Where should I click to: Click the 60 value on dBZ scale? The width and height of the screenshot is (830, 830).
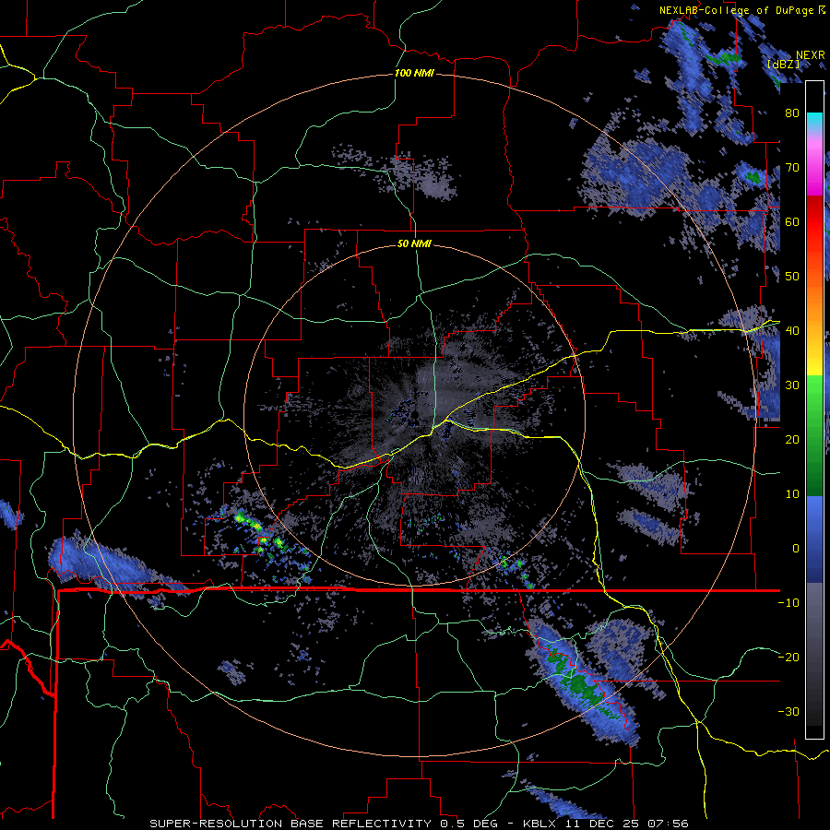792,221
